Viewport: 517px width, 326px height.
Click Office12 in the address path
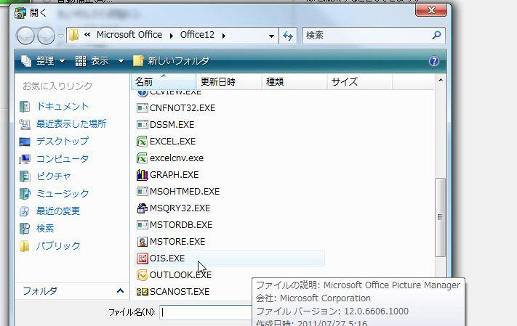[197, 35]
